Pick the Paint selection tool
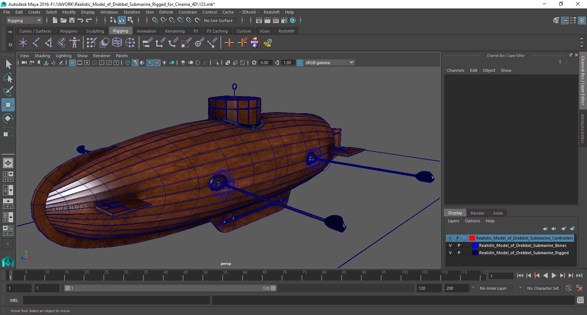 point(8,91)
